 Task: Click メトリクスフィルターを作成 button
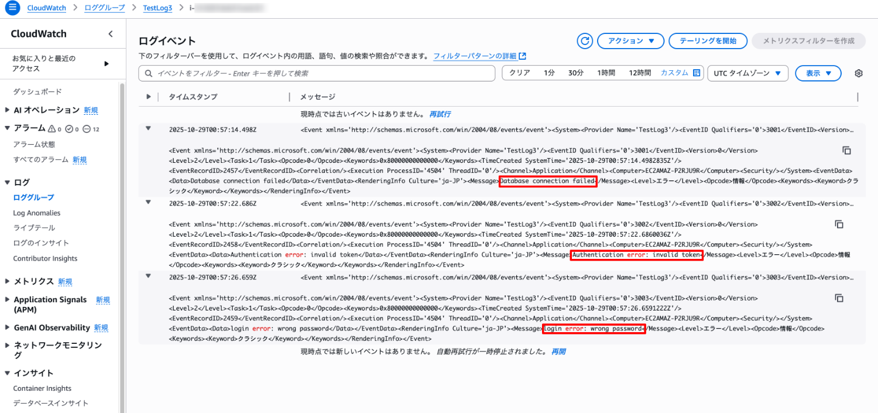click(x=808, y=41)
